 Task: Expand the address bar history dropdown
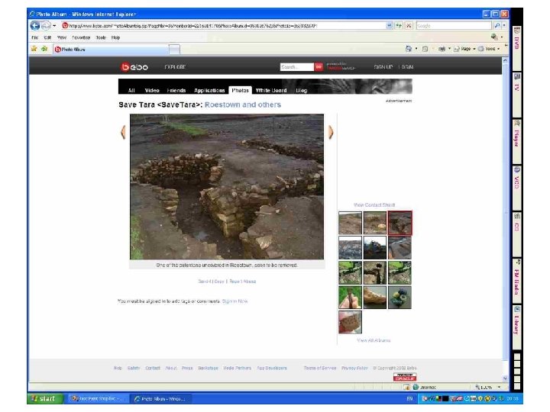[389, 26]
